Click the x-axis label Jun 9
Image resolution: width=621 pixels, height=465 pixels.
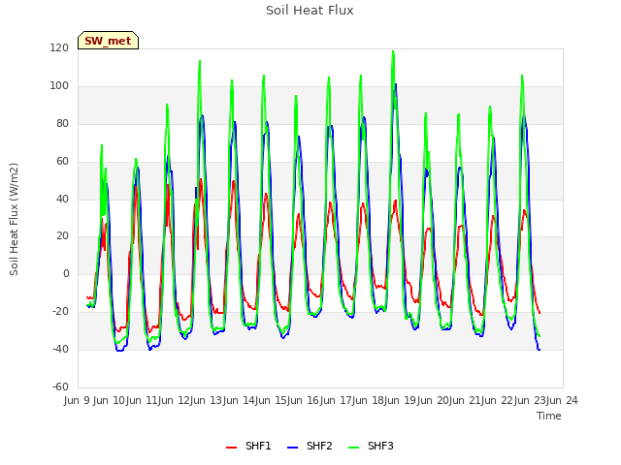pyautogui.click(x=78, y=400)
